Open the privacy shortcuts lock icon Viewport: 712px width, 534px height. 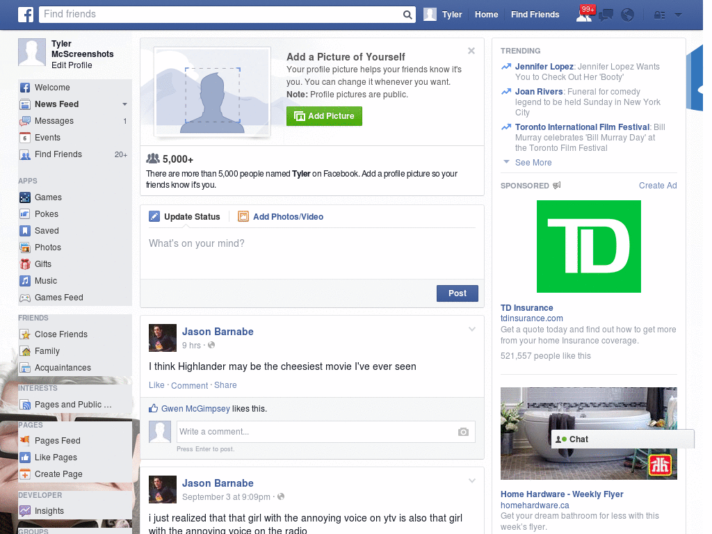(659, 15)
